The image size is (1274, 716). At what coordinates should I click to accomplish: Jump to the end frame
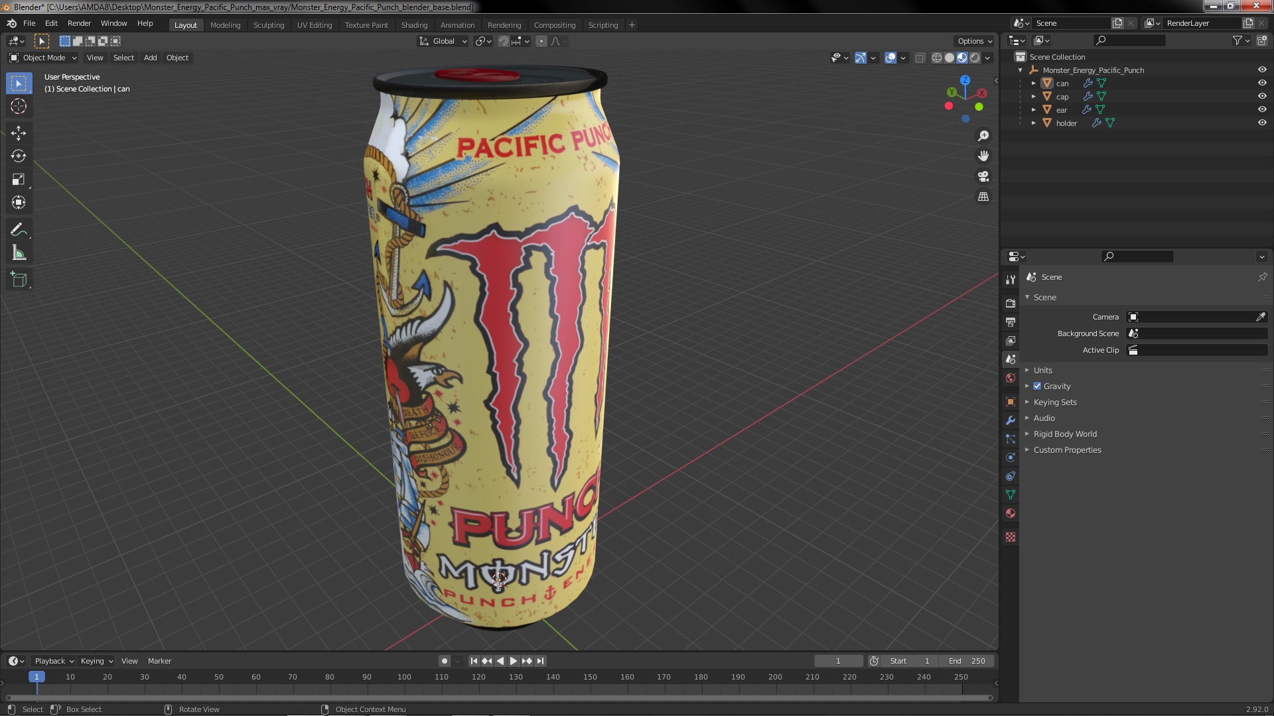541,661
